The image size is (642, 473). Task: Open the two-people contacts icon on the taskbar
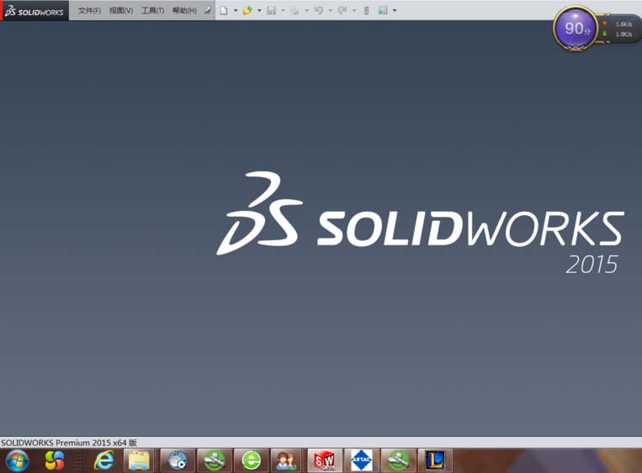pyautogui.click(x=286, y=460)
